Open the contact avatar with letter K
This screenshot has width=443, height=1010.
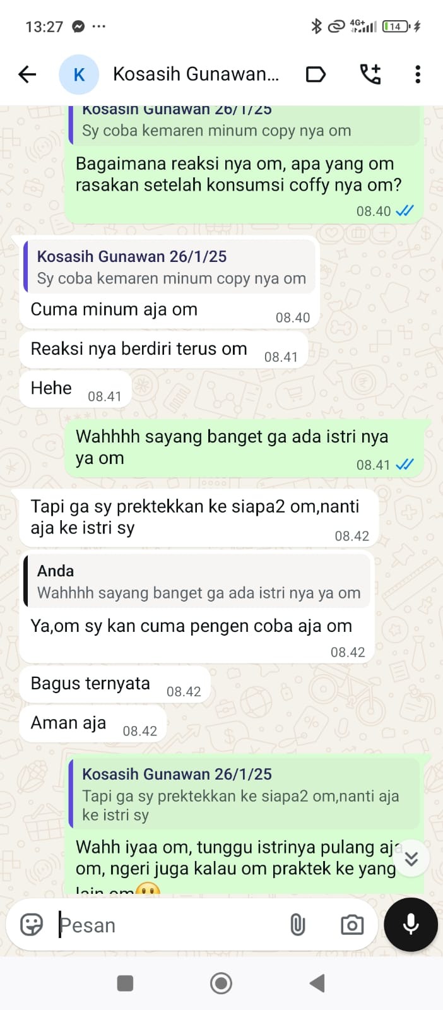pos(79,74)
